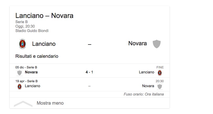The image size is (213, 114).
Task: Collapse results with the up chevron
Action: point(23,103)
